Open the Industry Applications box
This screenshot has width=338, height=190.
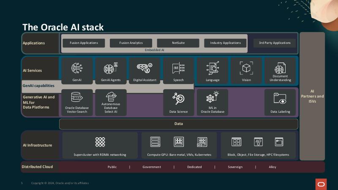[x=225, y=43]
